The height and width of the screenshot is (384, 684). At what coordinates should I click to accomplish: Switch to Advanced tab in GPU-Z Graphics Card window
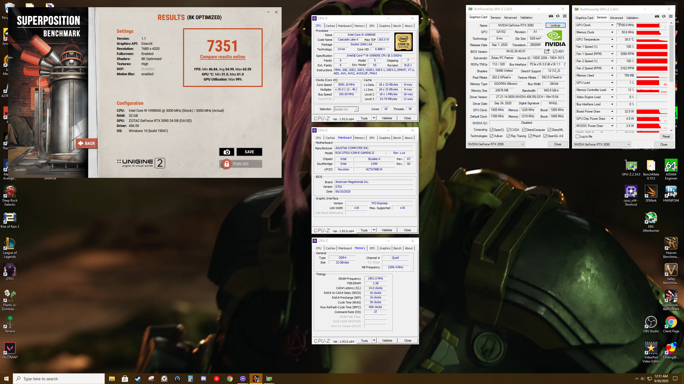click(510, 18)
